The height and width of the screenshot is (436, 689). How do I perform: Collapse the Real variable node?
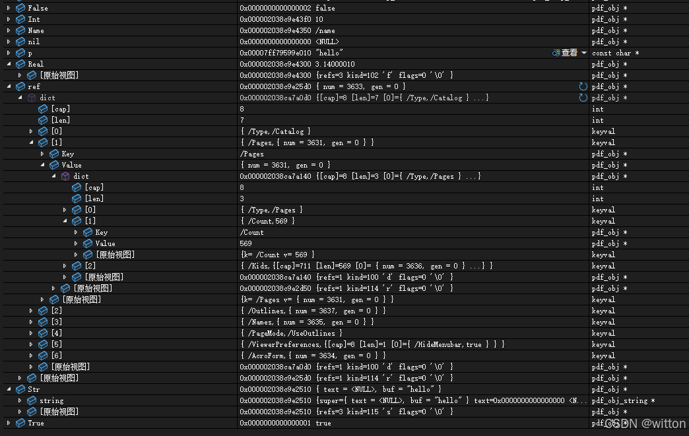pos(9,64)
